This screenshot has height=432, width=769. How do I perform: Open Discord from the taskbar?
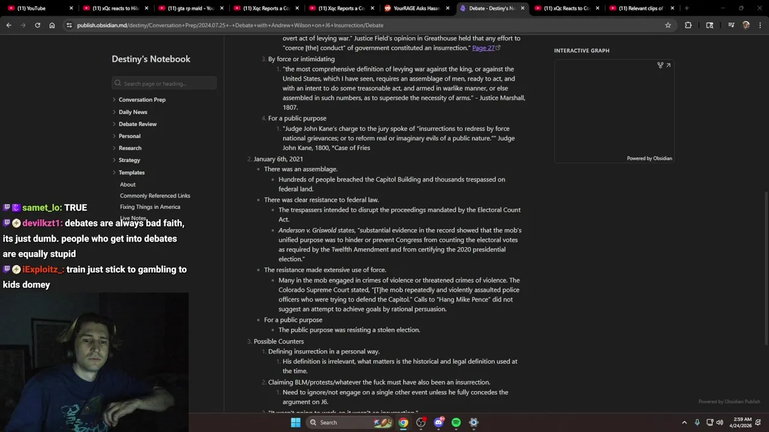point(439,422)
